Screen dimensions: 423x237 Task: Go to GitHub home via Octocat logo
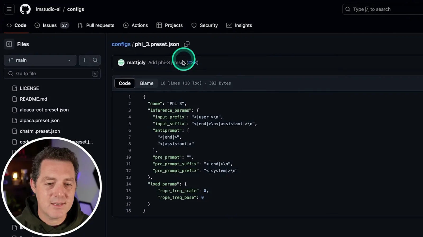click(25, 9)
